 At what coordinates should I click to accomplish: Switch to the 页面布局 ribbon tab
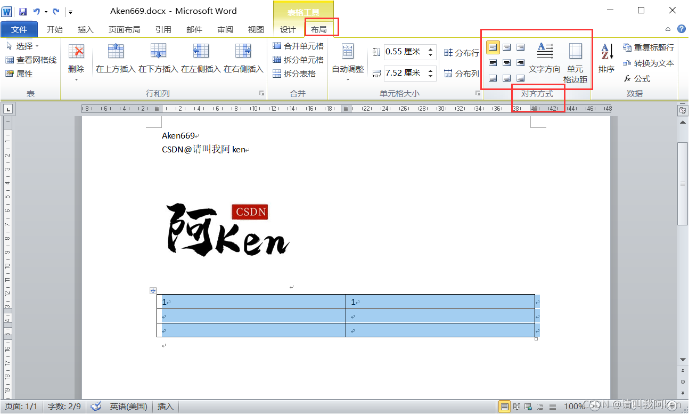click(x=124, y=30)
